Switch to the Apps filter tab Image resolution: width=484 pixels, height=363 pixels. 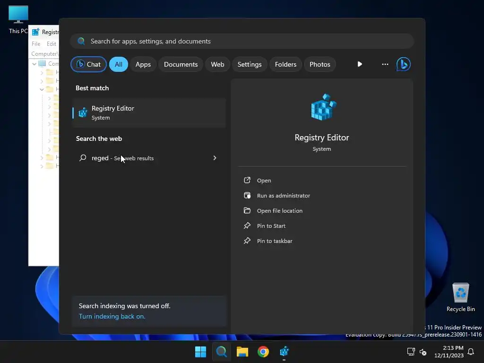tap(143, 64)
